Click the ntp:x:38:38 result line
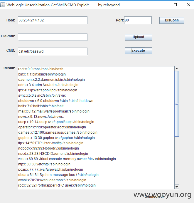 pyautogui.click(x=44, y=164)
